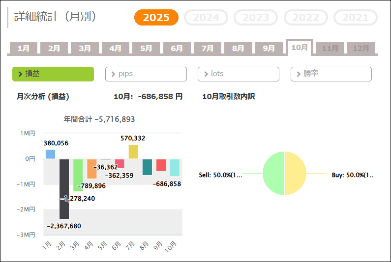Click the blue January profit bar
The image size is (391, 262).
point(50,154)
